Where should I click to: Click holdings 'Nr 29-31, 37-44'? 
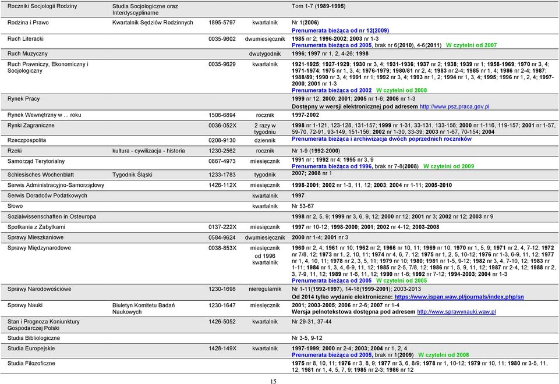tap(311, 322)
